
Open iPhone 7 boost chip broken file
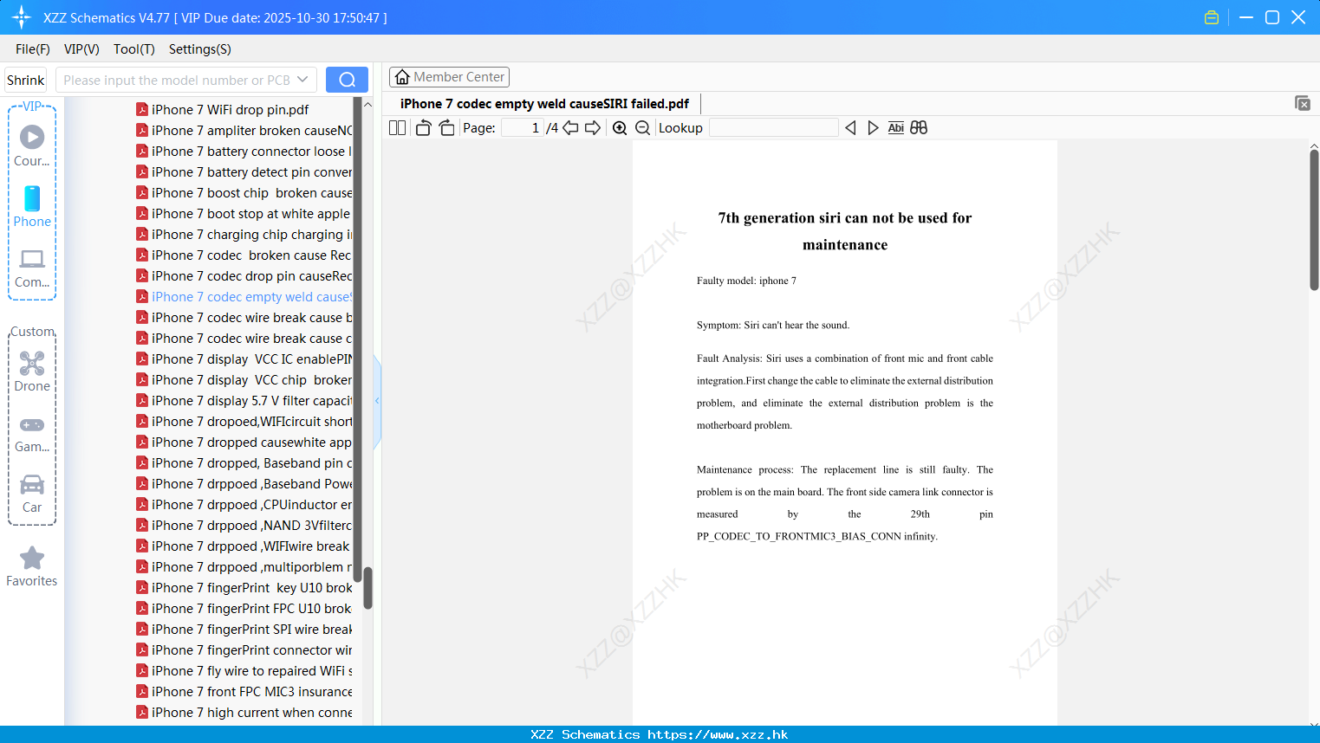[x=244, y=193]
